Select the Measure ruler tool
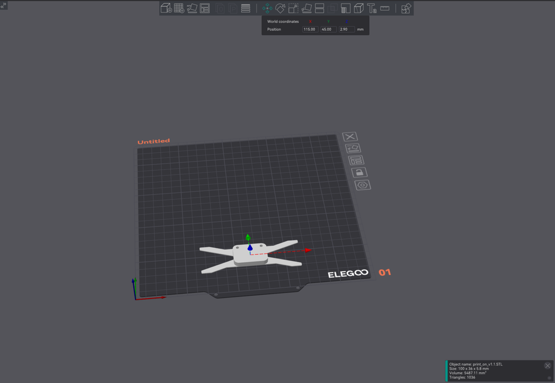Image resolution: width=555 pixels, height=383 pixels. pos(385,8)
